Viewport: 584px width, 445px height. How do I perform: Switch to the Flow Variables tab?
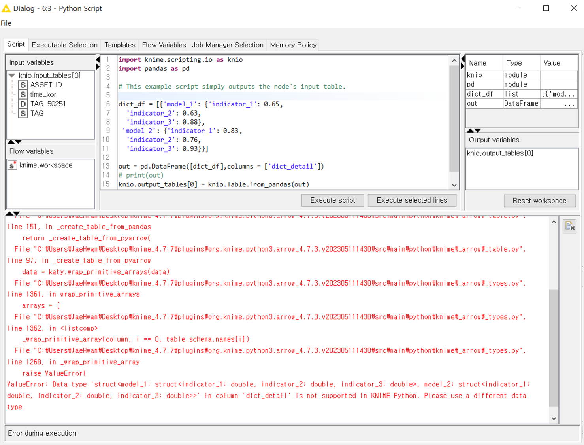point(164,45)
